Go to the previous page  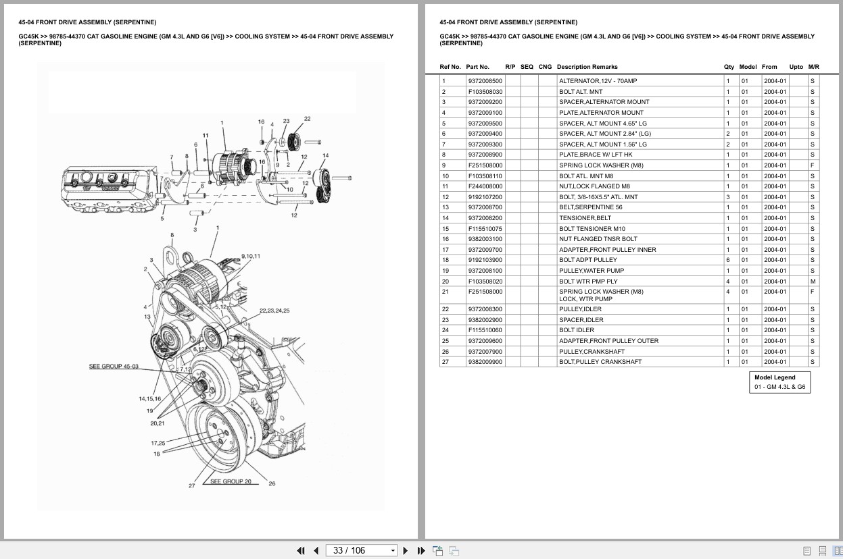pyautogui.click(x=316, y=550)
